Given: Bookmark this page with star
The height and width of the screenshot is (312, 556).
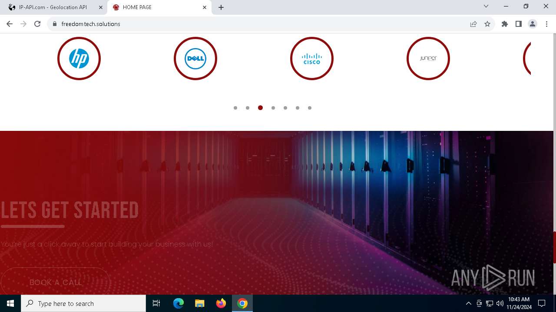Looking at the screenshot, I should tap(487, 24).
